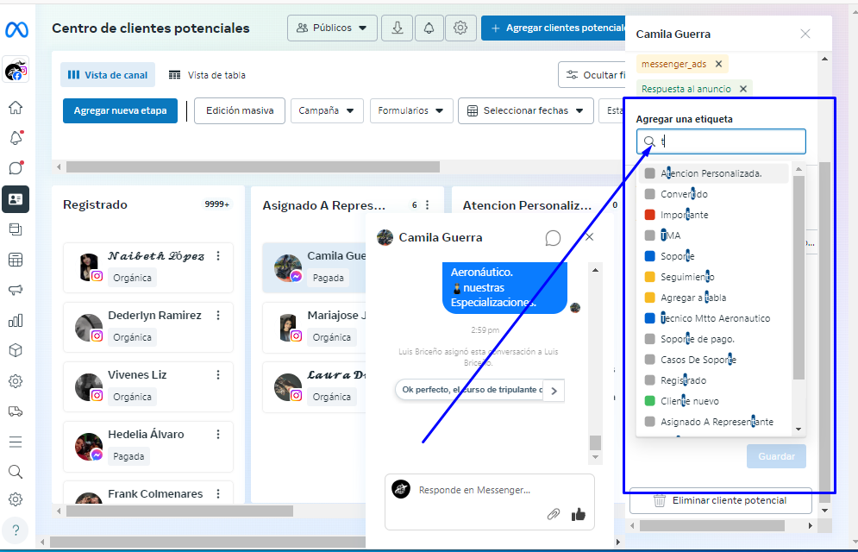Click the download leads icon button

click(398, 28)
